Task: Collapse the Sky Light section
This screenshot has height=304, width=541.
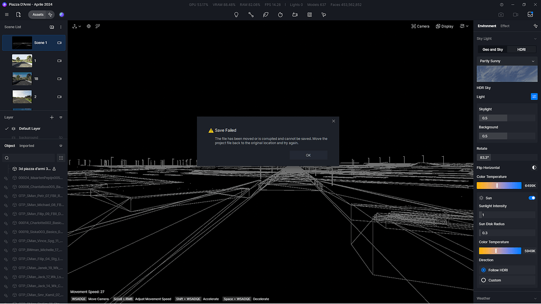Action: coord(534,39)
